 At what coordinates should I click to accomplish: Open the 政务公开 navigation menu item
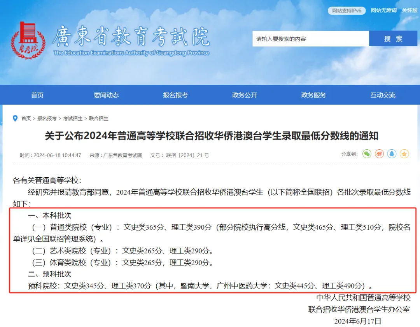[x=244, y=94]
